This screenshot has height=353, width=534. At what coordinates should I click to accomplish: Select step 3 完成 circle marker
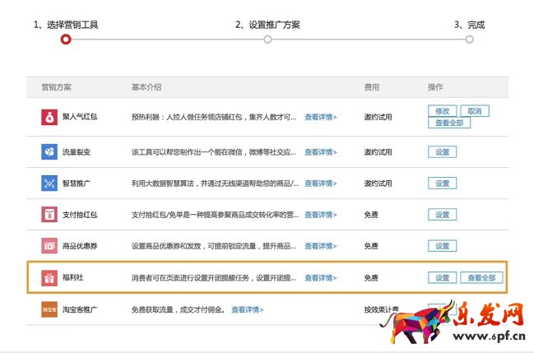pyautogui.click(x=469, y=39)
